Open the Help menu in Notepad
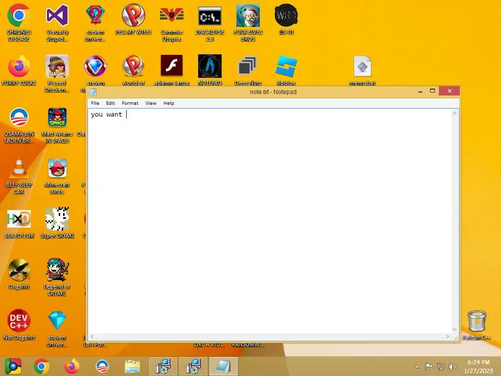This screenshot has height=376, width=501. coord(169,103)
